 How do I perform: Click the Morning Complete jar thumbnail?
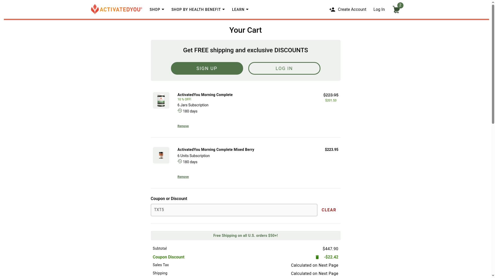(161, 100)
